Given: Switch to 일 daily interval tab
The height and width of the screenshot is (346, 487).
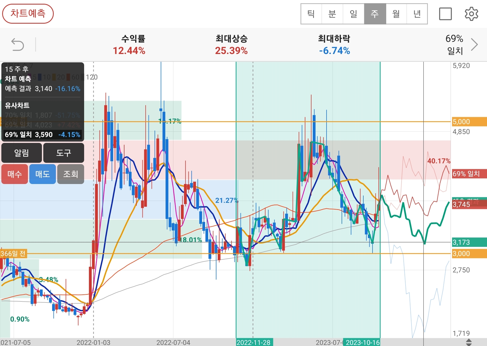Looking at the screenshot, I should [353, 14].
